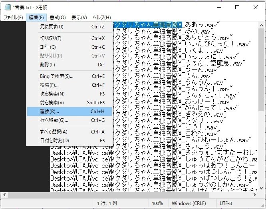The image size is (266, 209).
Task: Click the disabled 貼り付け(P) entry
Action: coord(69,56)
